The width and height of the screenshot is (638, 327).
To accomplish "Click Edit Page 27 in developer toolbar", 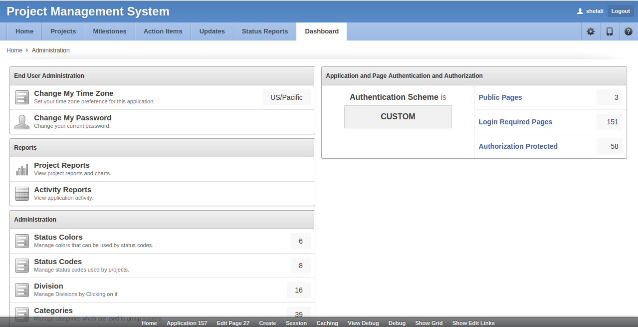I will pos(233,323).
